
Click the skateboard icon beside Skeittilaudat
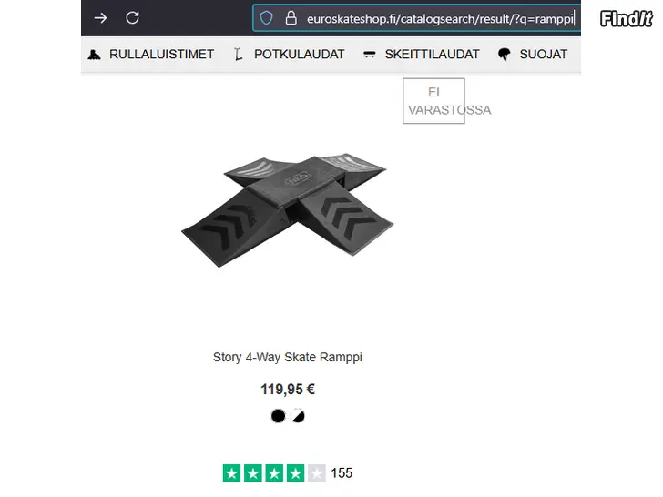(x=369, y=54)
